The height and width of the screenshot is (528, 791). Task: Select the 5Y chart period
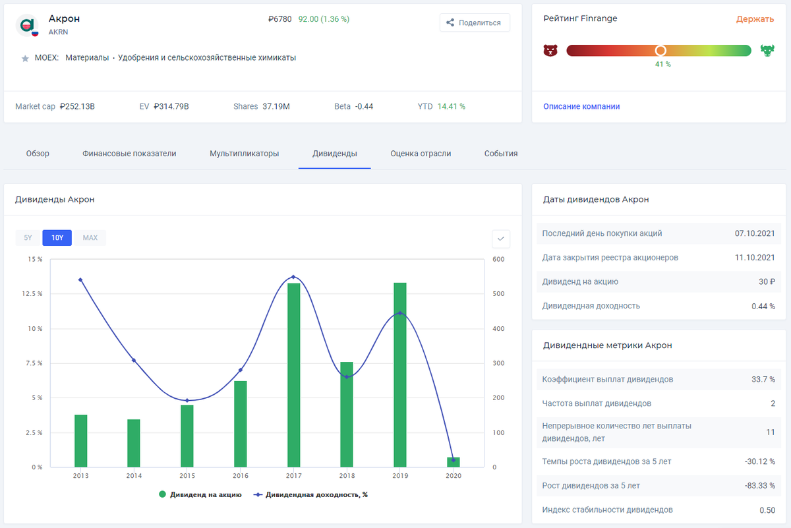(x=28, y=237)
